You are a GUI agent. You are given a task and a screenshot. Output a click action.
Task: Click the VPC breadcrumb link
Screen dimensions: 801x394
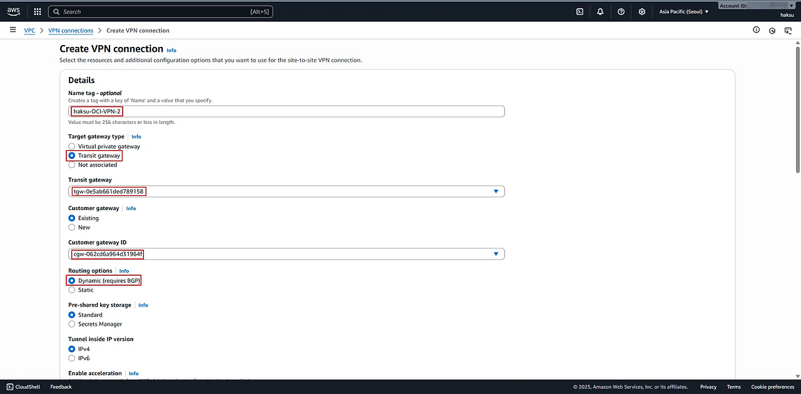(29, 31)
